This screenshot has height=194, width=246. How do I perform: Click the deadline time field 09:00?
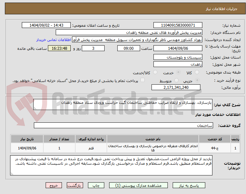128,48
